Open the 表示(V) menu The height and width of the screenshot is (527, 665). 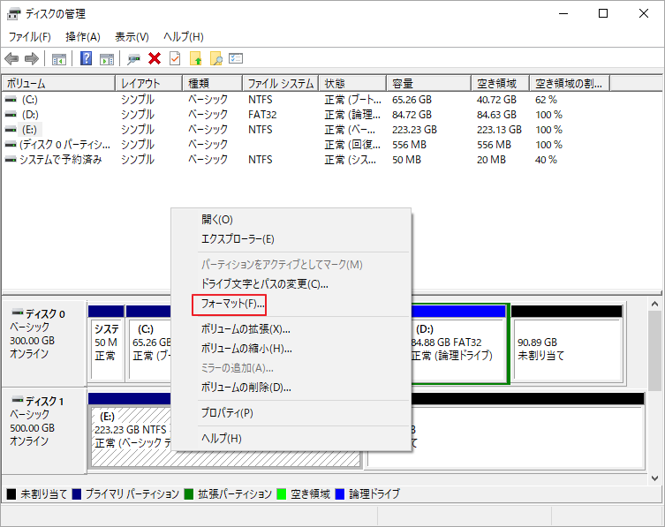point(132,37)
